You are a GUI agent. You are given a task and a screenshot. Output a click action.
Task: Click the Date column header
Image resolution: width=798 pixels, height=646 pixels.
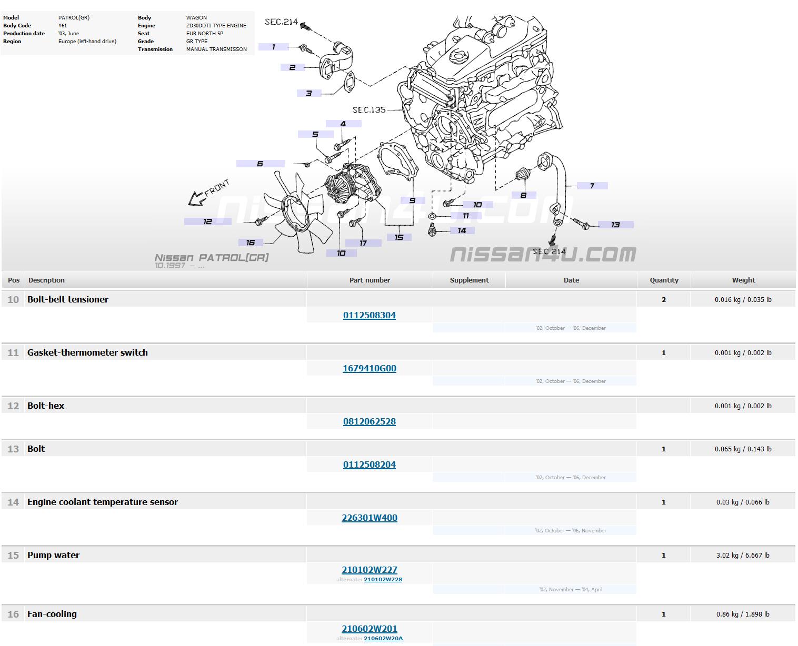(x=571, y=280)
